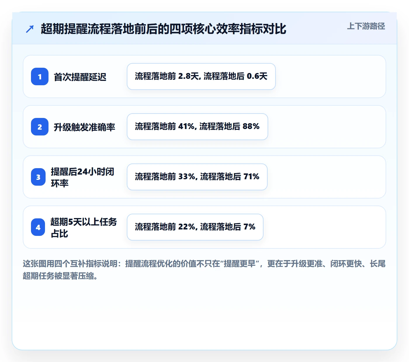Click the value box 流程落地前 33%, 流程落地后 71%
The width and height of the screenshot is (409, 362).
coord(197,177)
